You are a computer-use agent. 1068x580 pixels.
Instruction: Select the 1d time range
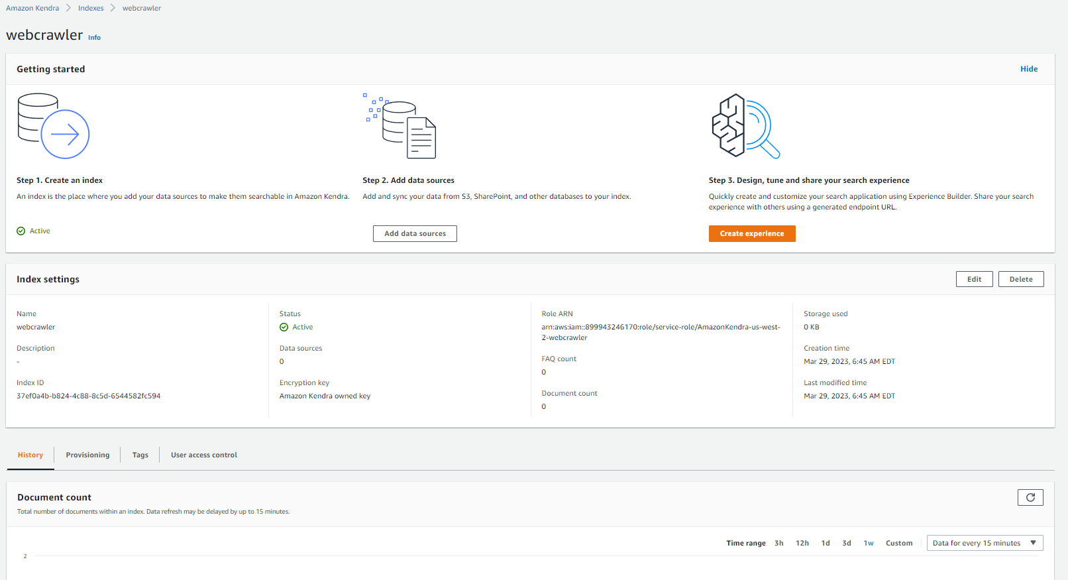pos(826,543)
